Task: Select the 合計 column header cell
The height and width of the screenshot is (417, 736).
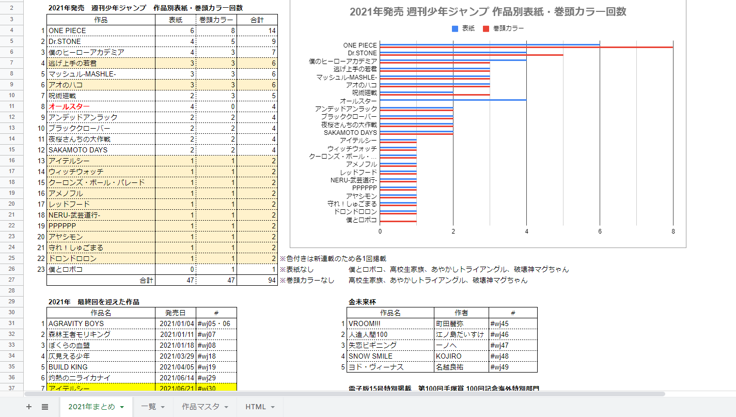Action: [x=257, y=20]
